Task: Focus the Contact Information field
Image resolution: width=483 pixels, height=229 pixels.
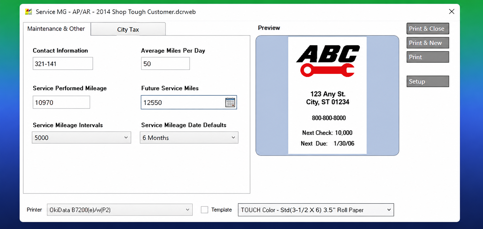Action: (63, 64)
